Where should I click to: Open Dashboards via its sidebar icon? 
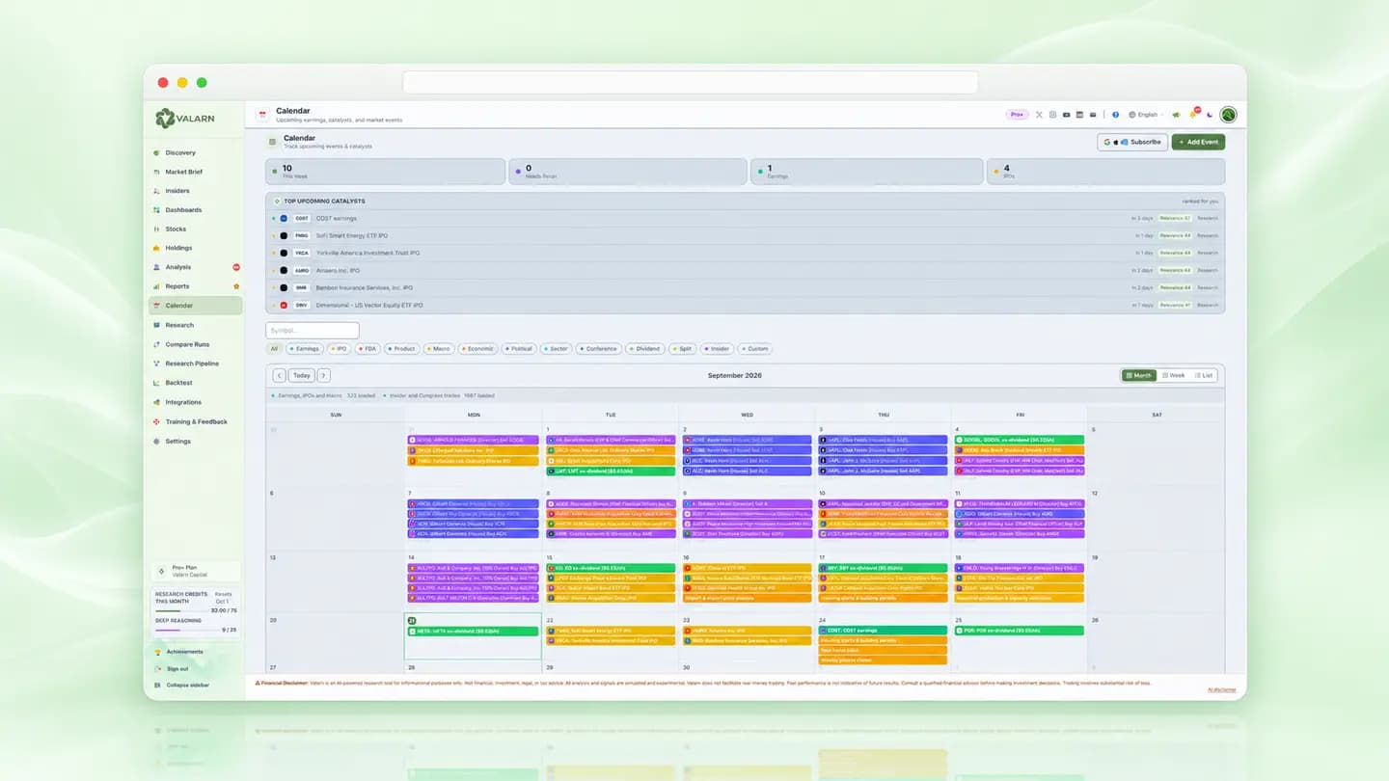point(156,210)
